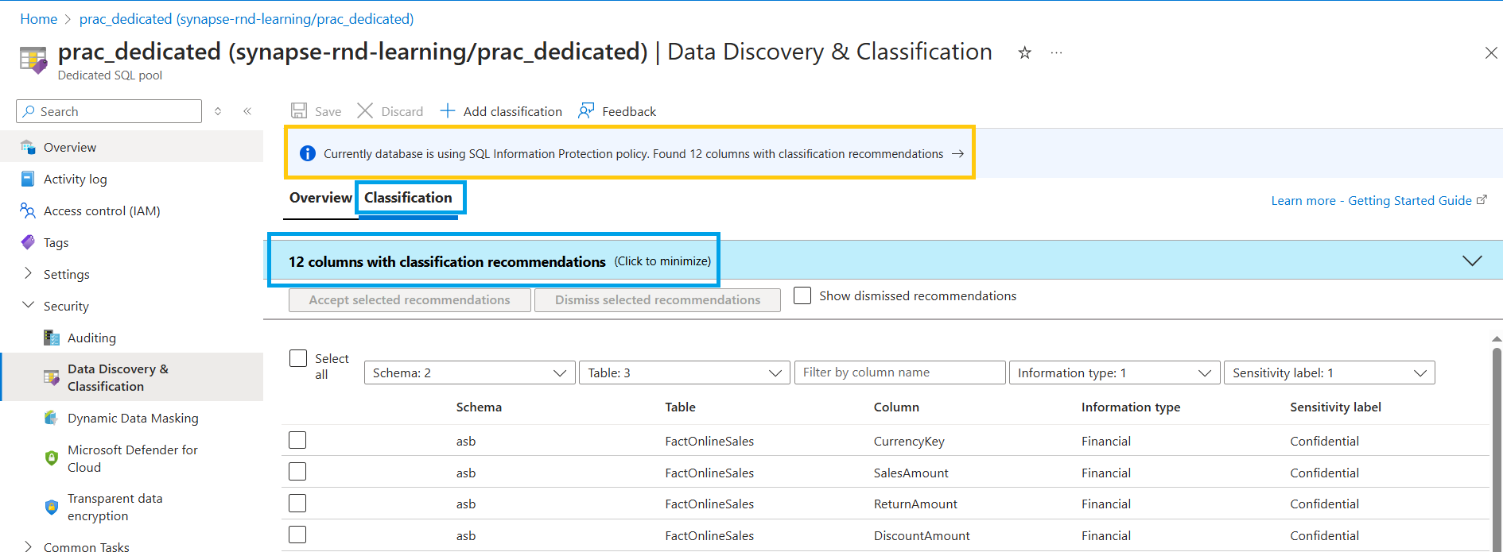
Task: Open the prac_dedicated breadcrumb link
Action: [x=247, y=19]
